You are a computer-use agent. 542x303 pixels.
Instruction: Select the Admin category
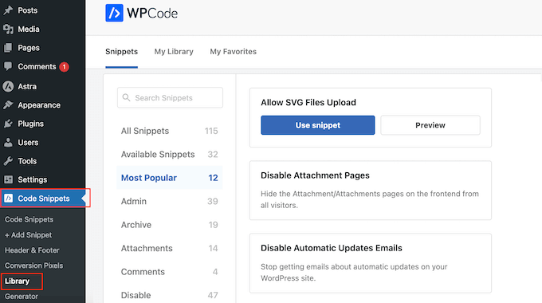[x=169, y=201]
